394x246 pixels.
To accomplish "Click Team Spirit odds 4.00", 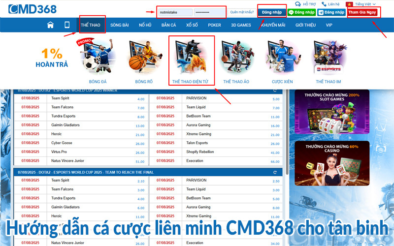I will [x=141, y=99].
